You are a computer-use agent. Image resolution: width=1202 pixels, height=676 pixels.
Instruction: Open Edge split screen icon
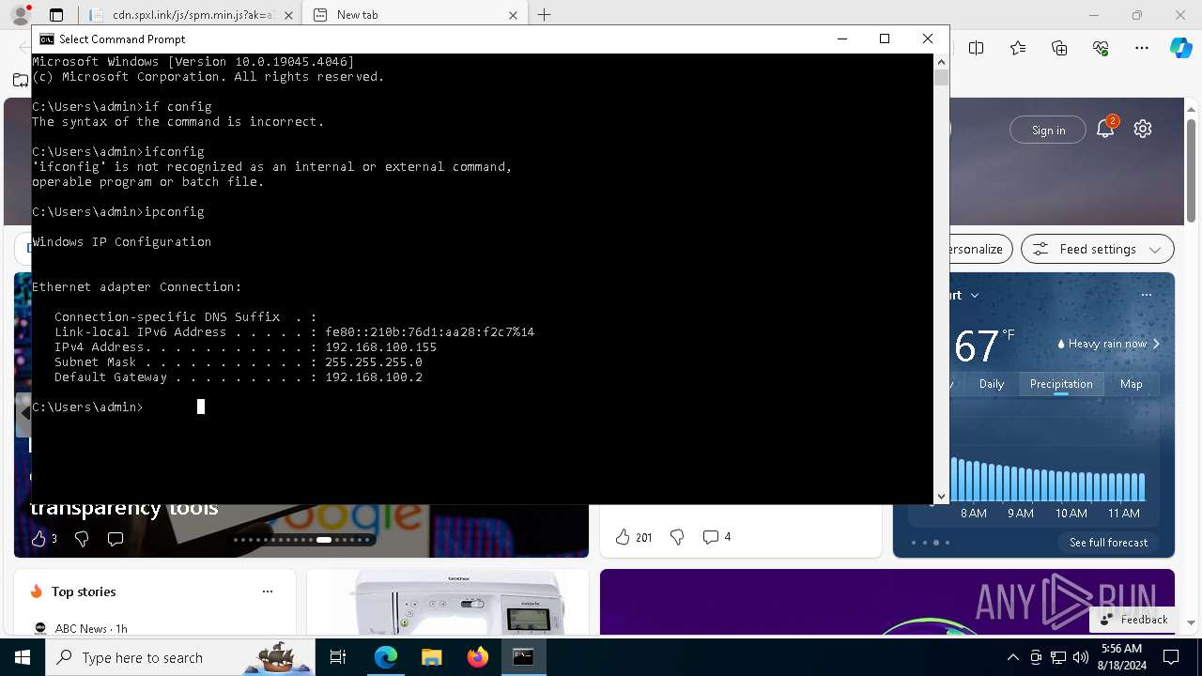tap(977, 48)
